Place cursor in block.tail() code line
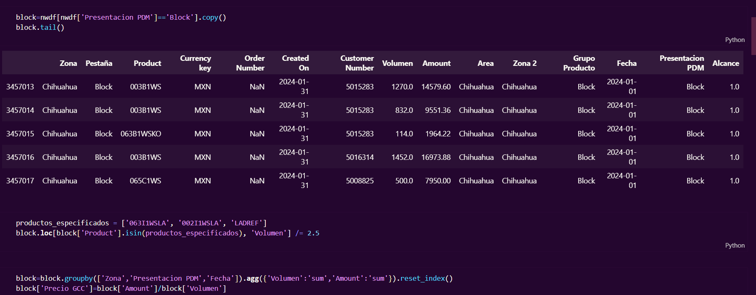Screen dimensions: 756x295 [x=40, y=28]
